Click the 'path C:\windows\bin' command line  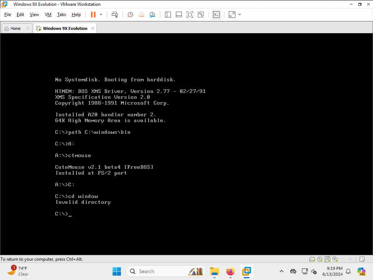click(x=93, y=132)
